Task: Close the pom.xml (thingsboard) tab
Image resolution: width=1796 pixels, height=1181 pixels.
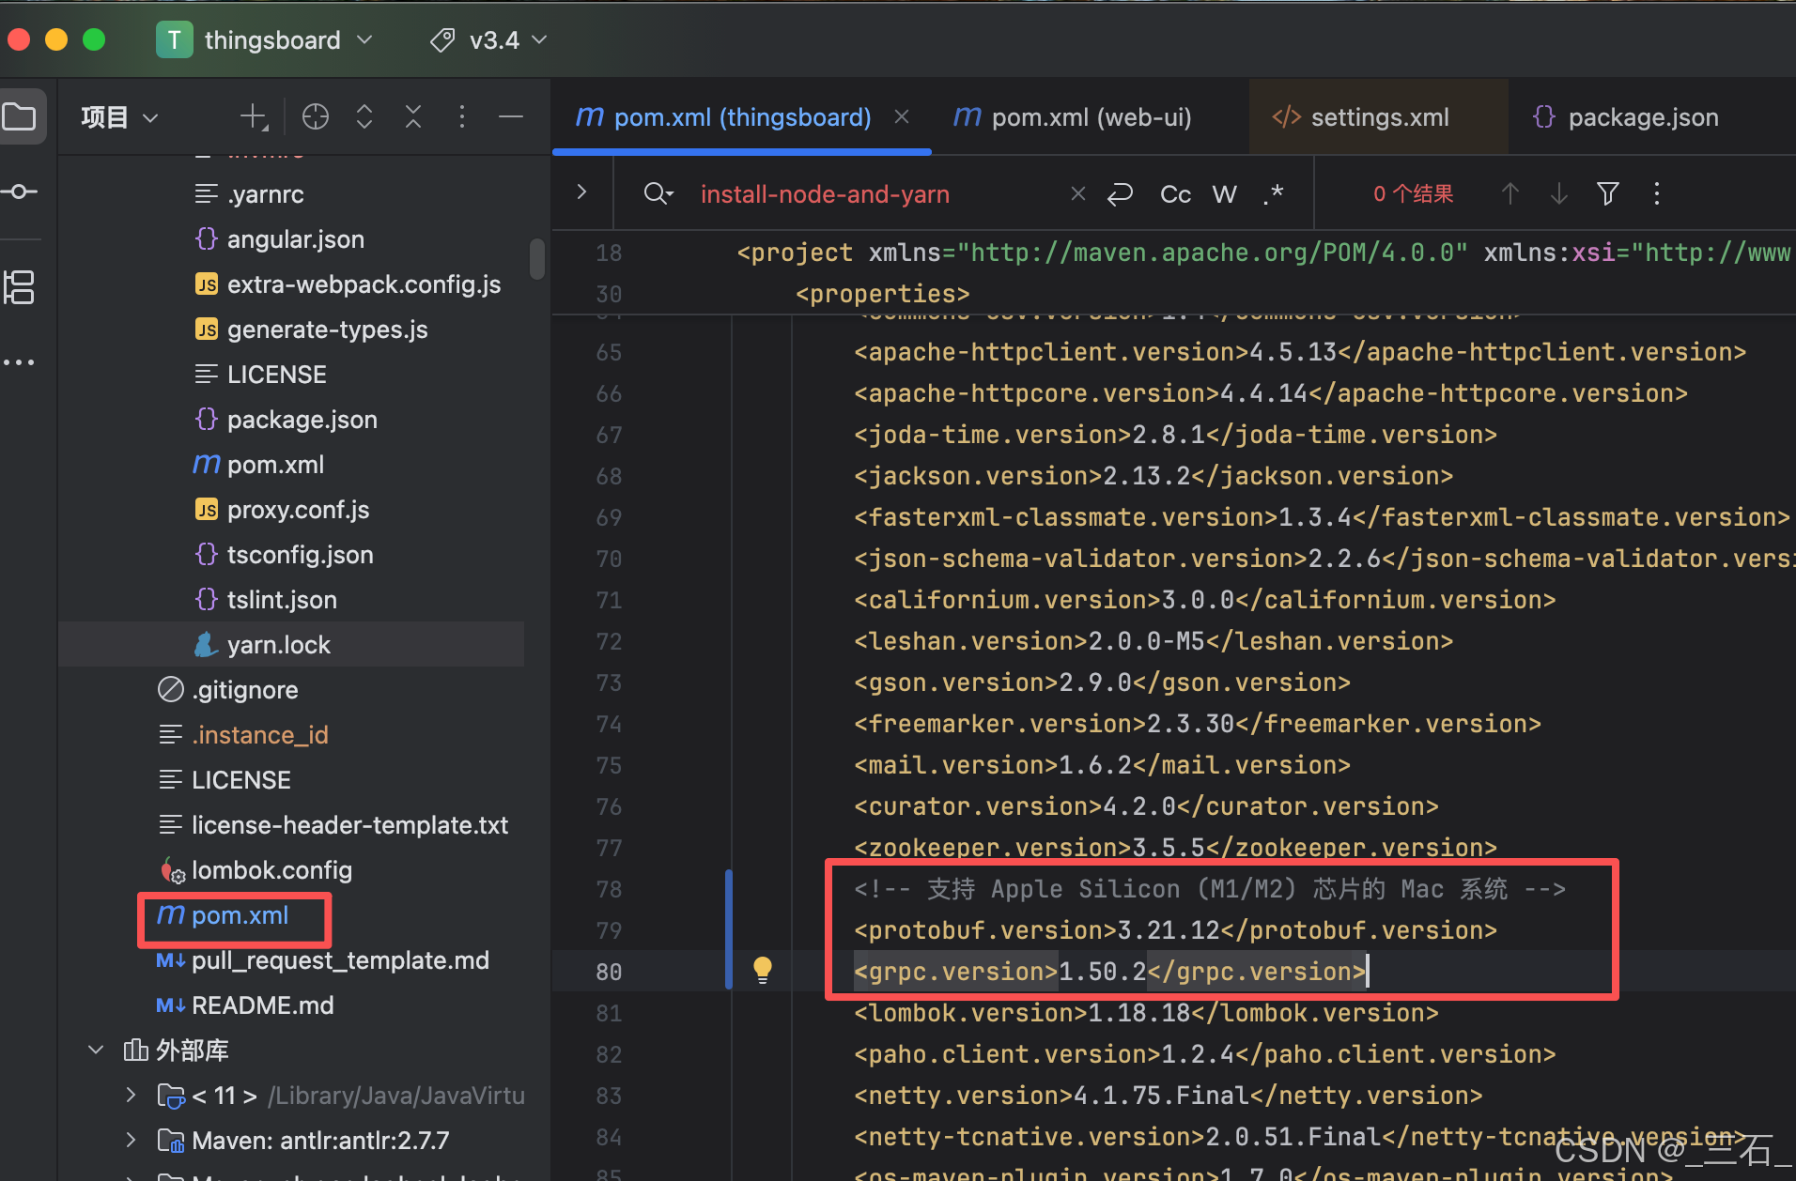Action: pyautogui.click(x=902, y=116)
